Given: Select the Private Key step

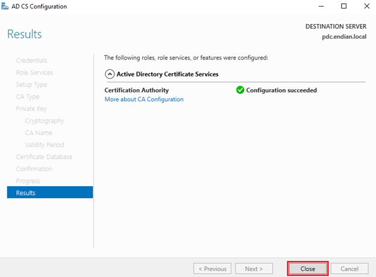Looking at the screenshot, I should 31,109.
